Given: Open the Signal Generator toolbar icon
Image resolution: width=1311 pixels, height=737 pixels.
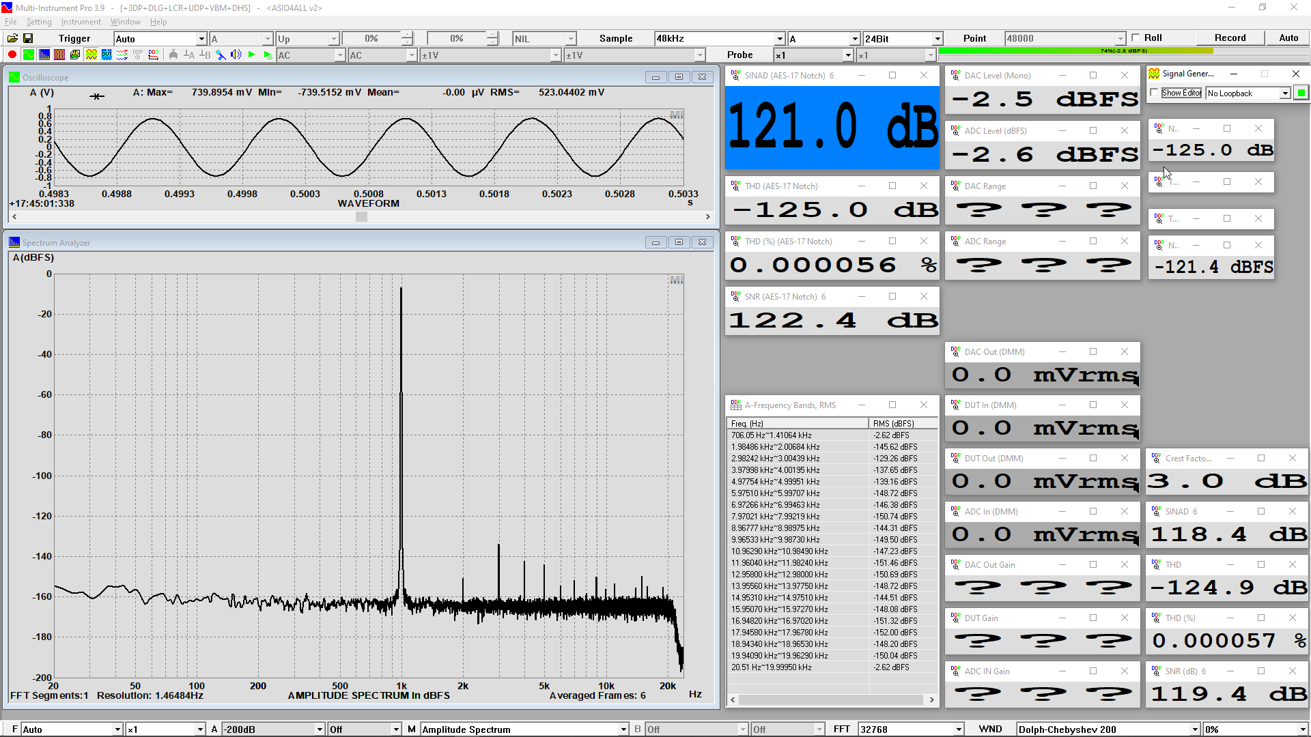Looking at the screenshot, I should (x=91, y=55).
